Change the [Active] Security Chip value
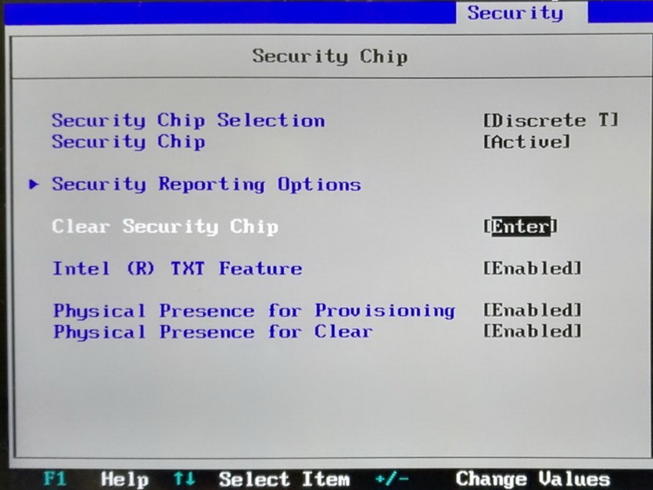Image resolution: width=653 pixels, height=490 pixels. (x=526, y=142)
